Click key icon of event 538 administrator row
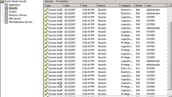Image resolution: width=172 pixels, height=97 pixels. (x=46, y=28)
